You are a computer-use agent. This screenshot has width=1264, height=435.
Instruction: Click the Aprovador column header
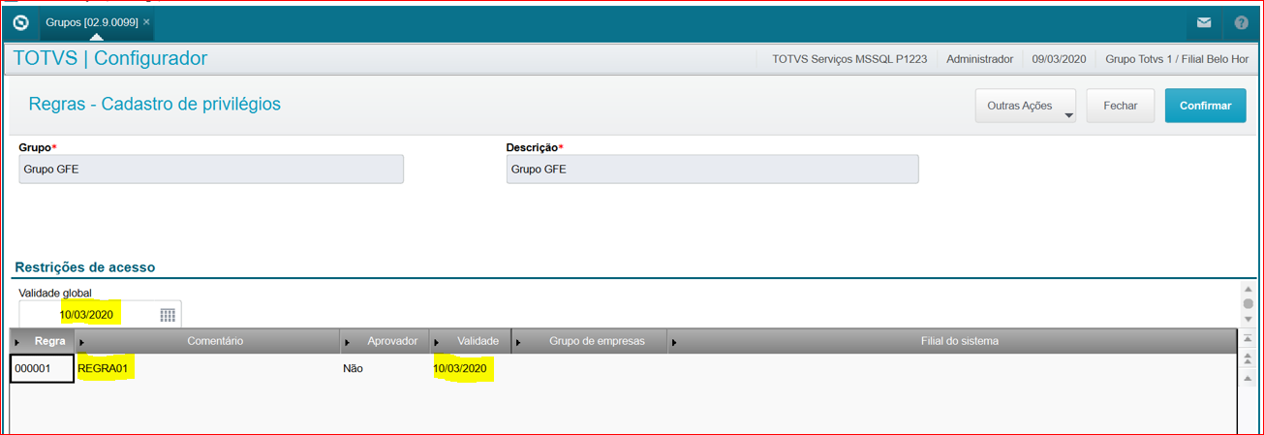384,341
